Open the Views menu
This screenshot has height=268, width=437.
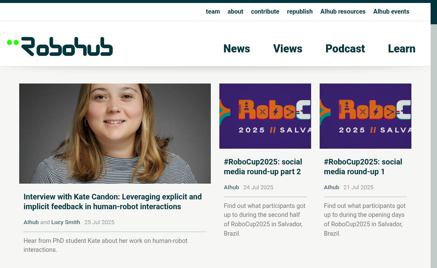pyautogui.click(x=288, y=49)
